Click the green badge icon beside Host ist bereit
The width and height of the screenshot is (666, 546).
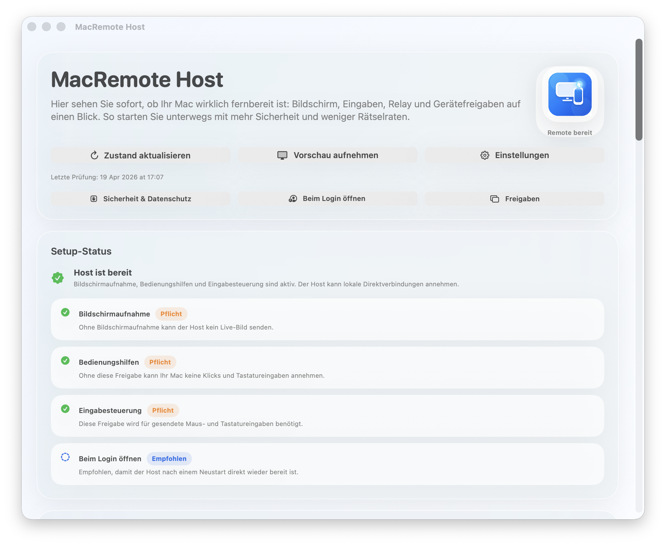(x=58, y=278)
